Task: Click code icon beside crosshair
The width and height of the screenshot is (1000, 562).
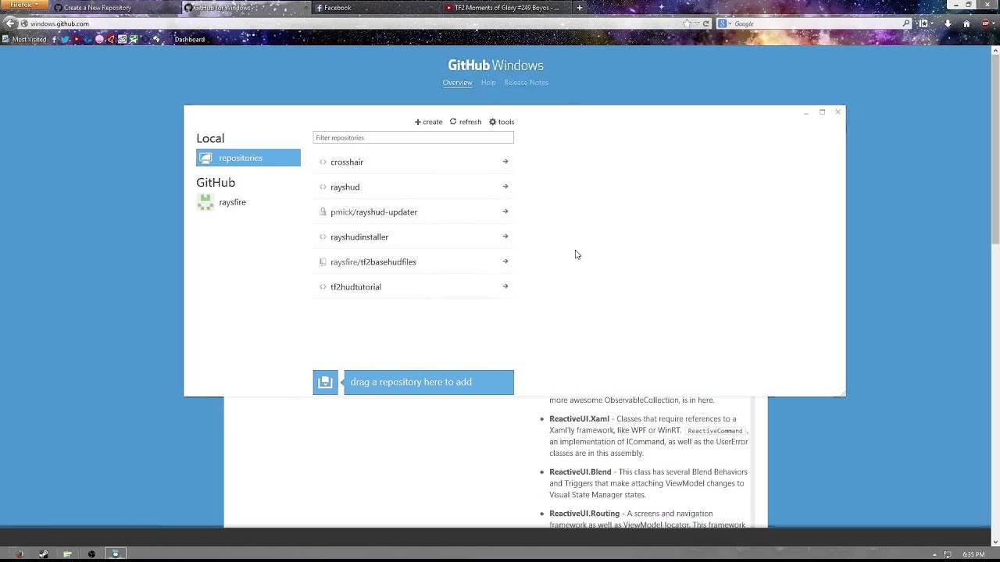Action: click(x=323, y=162)
